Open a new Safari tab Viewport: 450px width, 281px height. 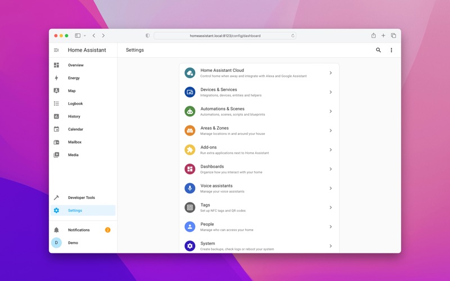point(383,35)
